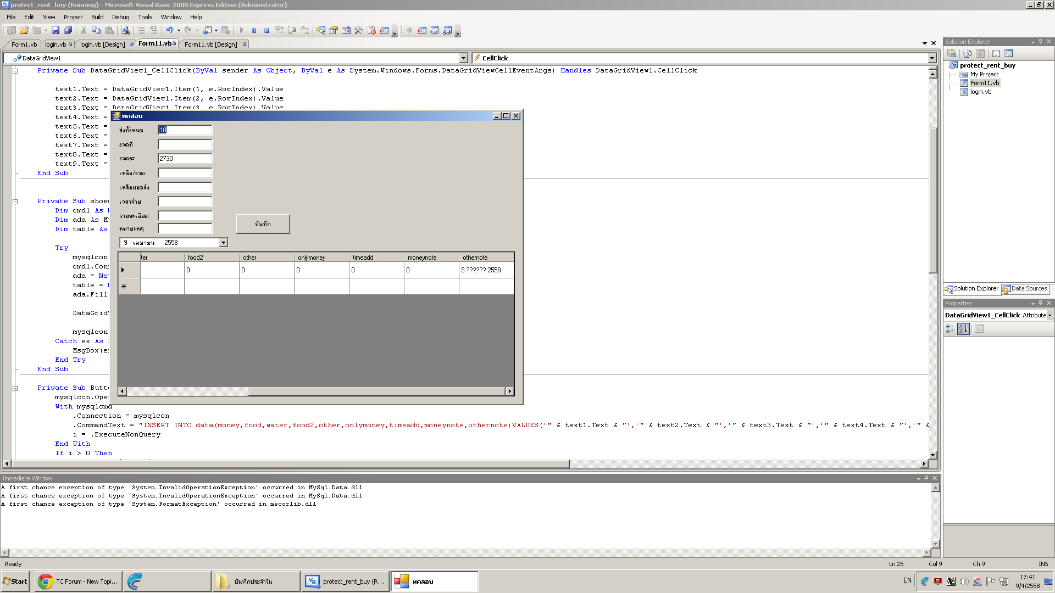Click the Break All pause debugging icon
The image size is (1055, 593).
pyautogui.click(x=254, y=31)
